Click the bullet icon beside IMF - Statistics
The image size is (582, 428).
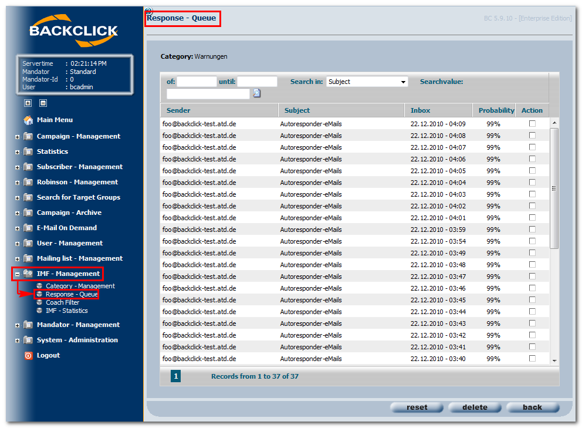point(39,310)
